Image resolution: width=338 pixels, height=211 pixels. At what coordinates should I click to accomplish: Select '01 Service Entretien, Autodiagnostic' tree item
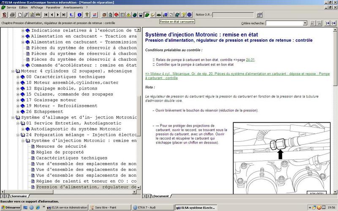point(74,123)
